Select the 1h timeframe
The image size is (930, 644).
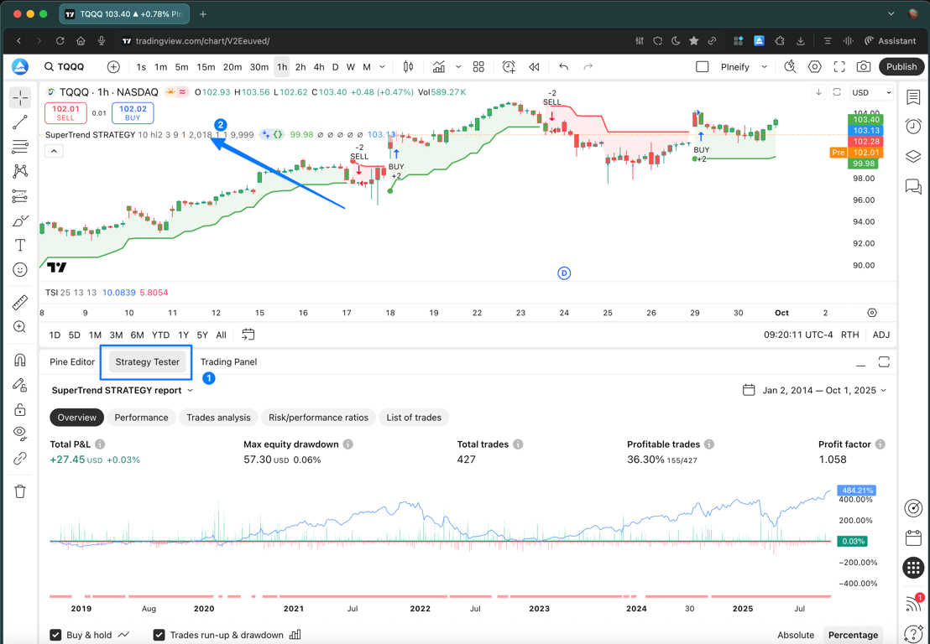tap(282, 67)
